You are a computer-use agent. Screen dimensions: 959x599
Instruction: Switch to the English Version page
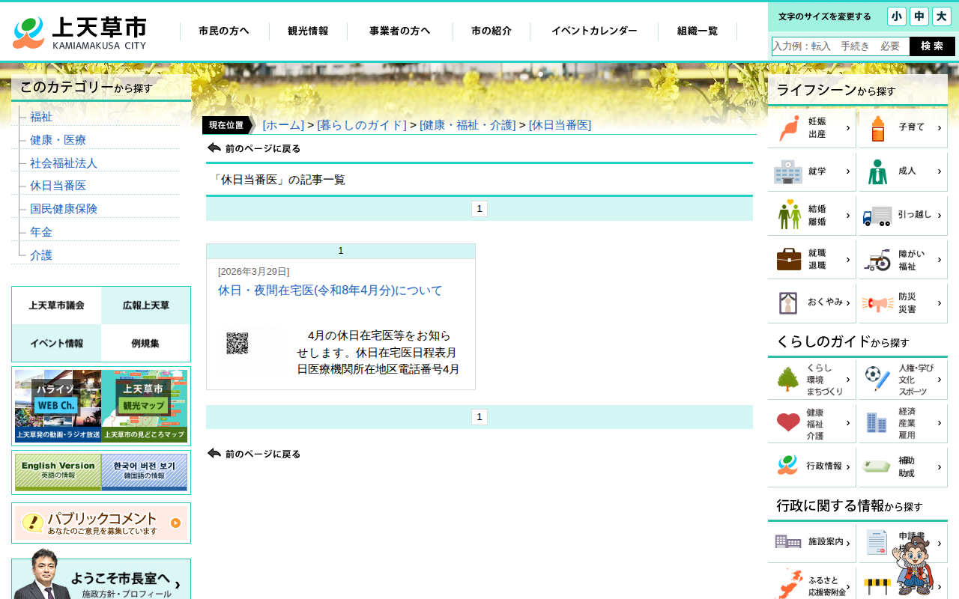coord(58,472)
